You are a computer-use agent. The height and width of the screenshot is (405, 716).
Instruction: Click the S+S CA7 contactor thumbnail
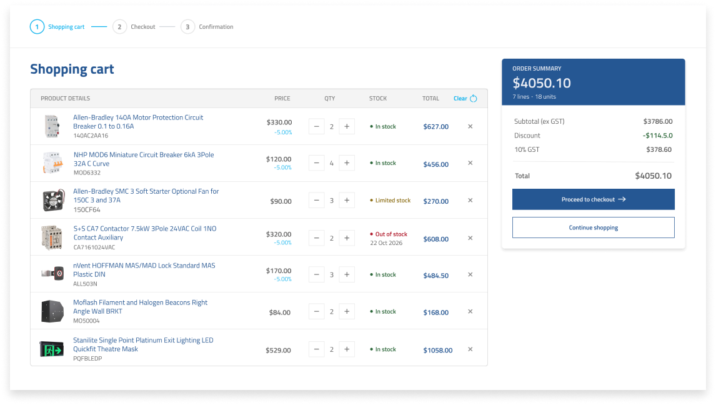pyautogui.click(x=52, y=238)
